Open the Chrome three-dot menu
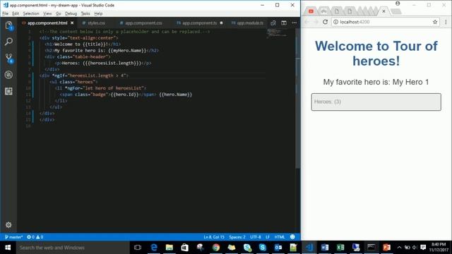 [446, 22]
